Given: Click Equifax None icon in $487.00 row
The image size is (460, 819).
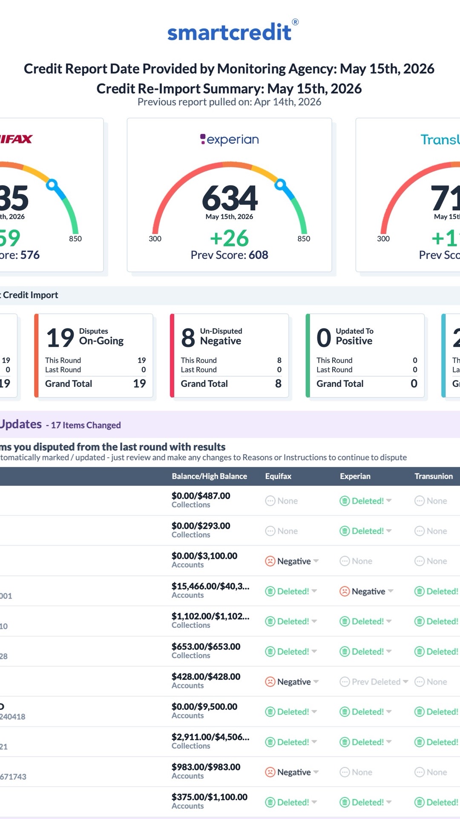Looking at the screenshot, I should [x=270, y=501].
